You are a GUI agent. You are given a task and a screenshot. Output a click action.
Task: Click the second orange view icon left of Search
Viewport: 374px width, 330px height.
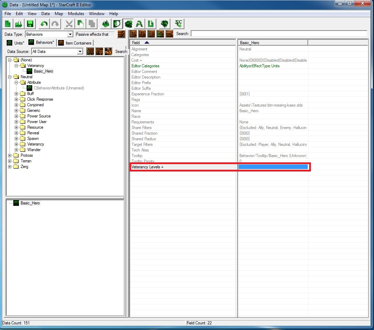142,34
